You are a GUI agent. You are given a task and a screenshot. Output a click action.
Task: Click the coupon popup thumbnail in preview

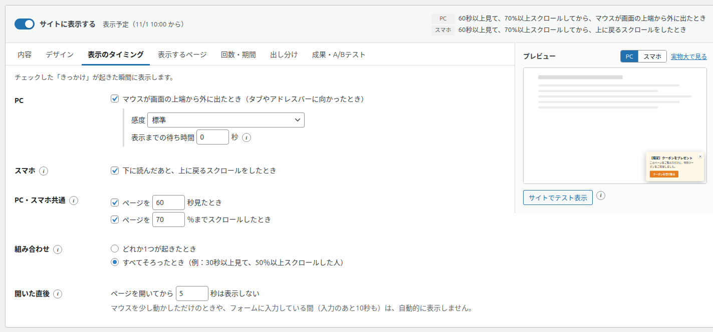(x=675, y=166)
